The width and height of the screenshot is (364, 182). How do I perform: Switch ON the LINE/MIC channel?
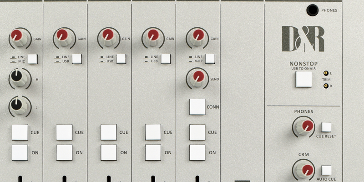(x=20, y=152)
